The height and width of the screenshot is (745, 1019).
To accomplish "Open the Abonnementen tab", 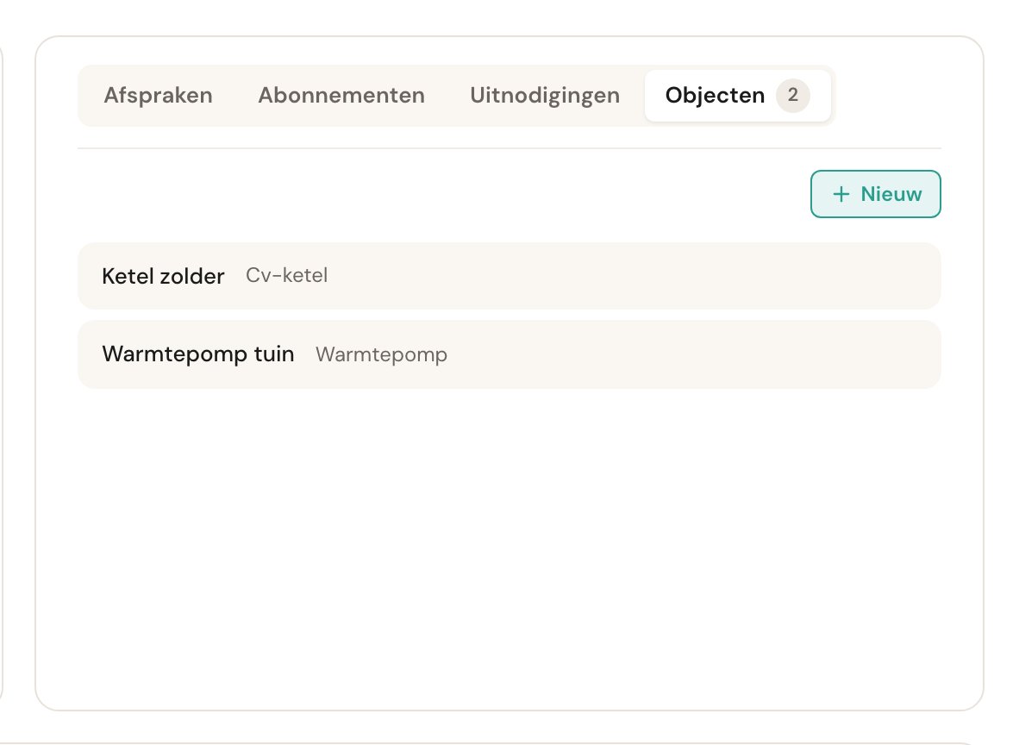I will (x=341, y=96).
